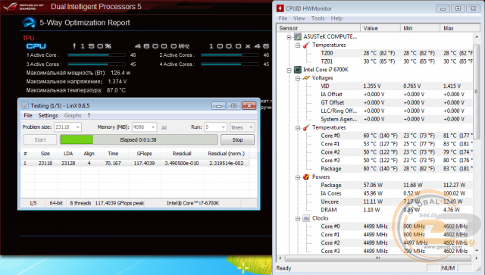The width and height of the screenshot is (485, 275).
Task: Click the Voltages lightning icon
Action: [306, 78]
